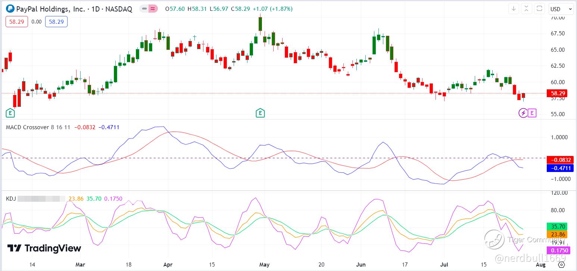577x271 pixels.
Task: Click -0.0832 value in the MACD legend
Action: [x=85, y=127]
